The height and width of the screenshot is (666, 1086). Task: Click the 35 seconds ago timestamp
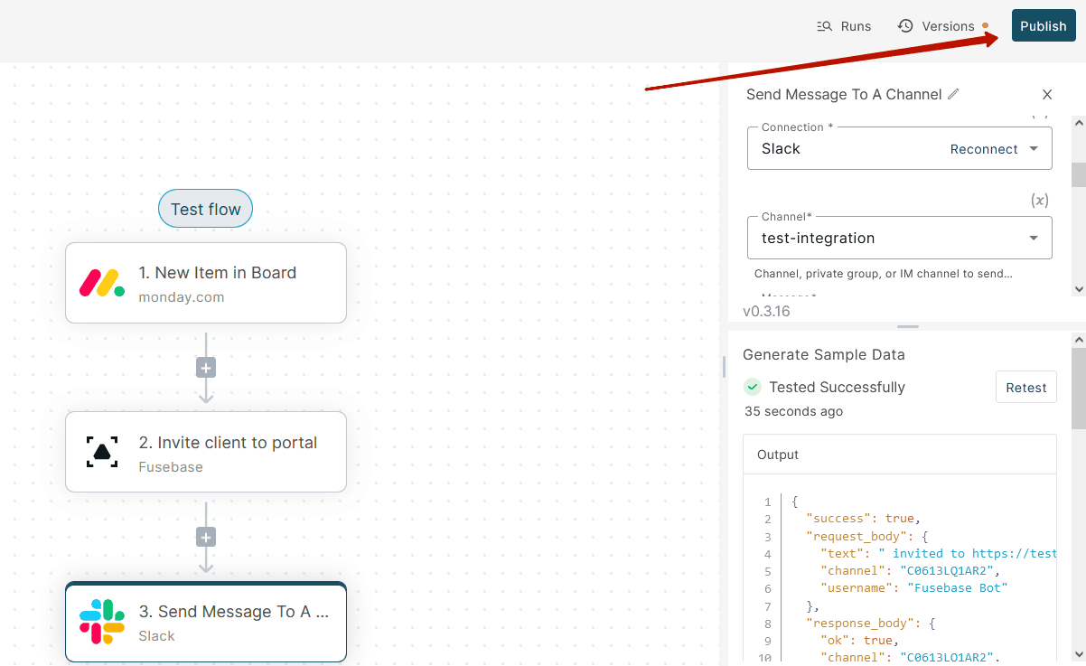pyautogui.click(x=793, y=411)
